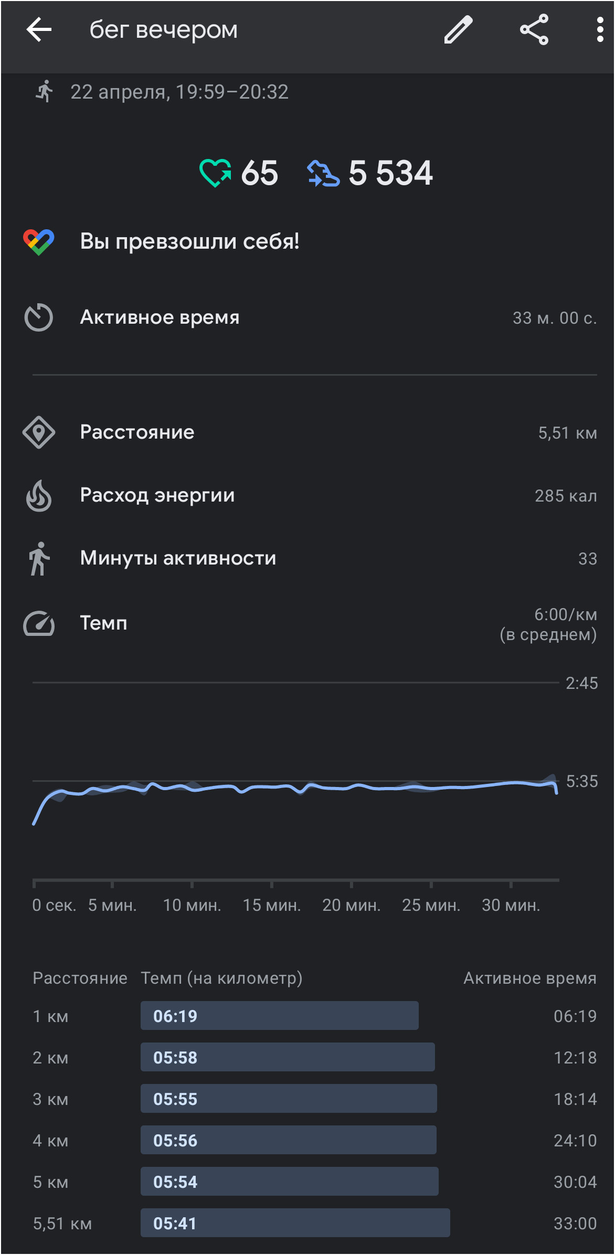Tap the Минуты активности walking icon
The image size is (615, 1255).
point(39,559)
